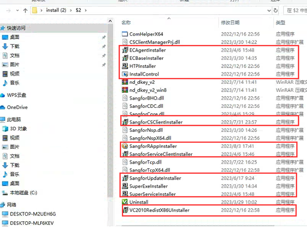Click the Uninstall application icon
307x228 pixels.
coord(125,202)
